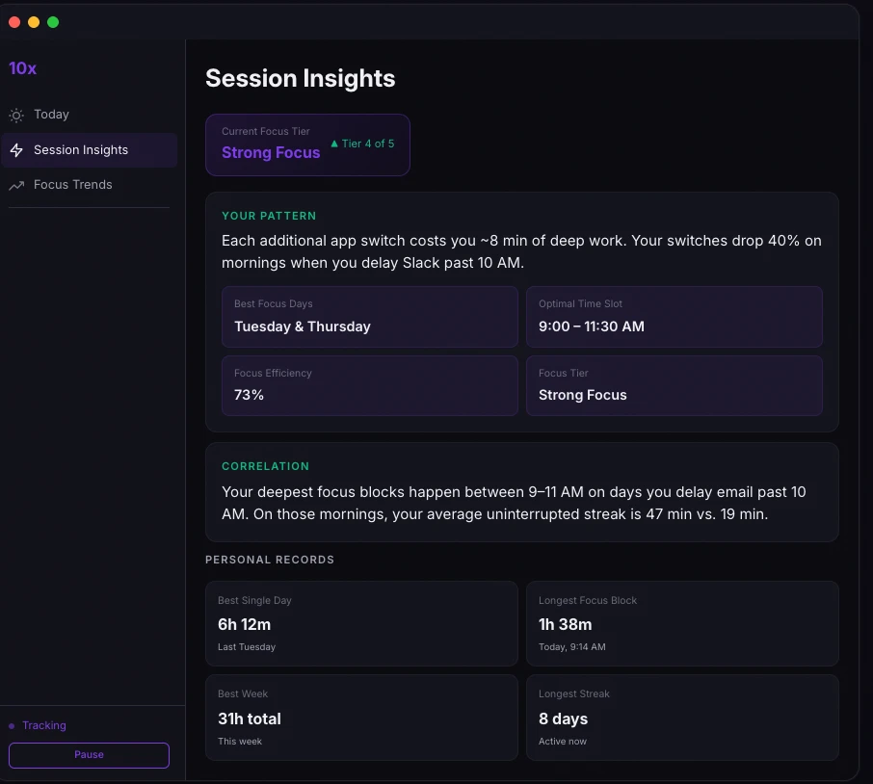
Task: Click the purple Tracking status dot
Action: [x=12, y=726]
